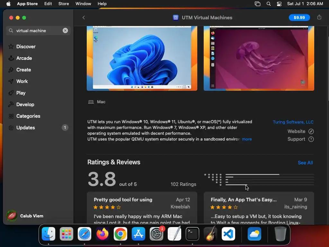Open Launchpad from the Dock

[67, 234]
